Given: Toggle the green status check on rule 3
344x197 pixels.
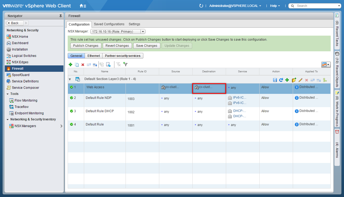Looking at the screenshot, I should 71,111.
